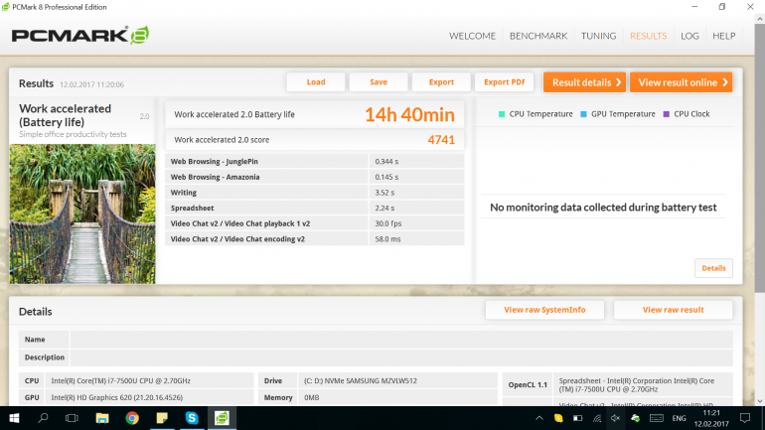Select the RESULTS tab
The image size is (765, 430).
point(648,36)
